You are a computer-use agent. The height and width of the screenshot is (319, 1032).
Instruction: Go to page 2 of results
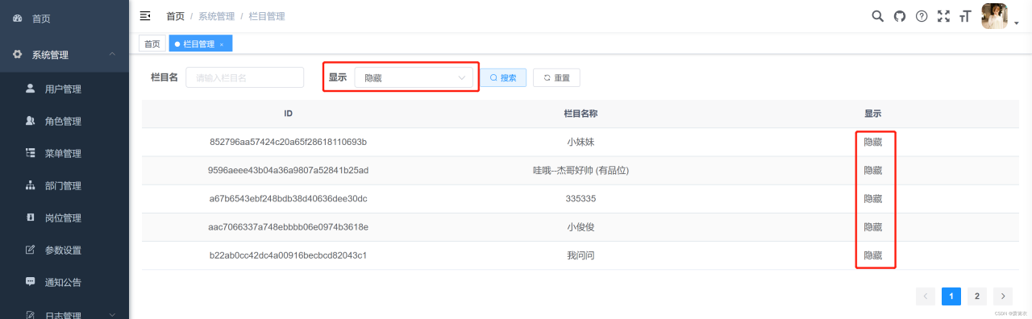coord(976,296)
